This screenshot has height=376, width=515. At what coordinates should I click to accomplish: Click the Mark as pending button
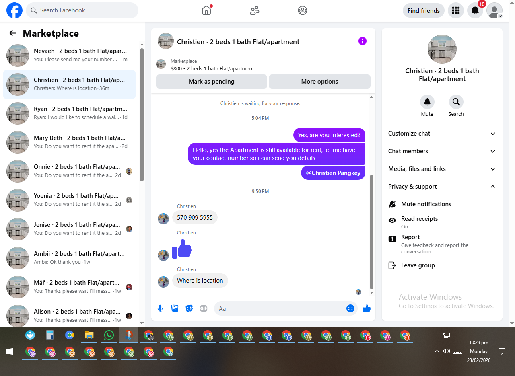point(212,82)
